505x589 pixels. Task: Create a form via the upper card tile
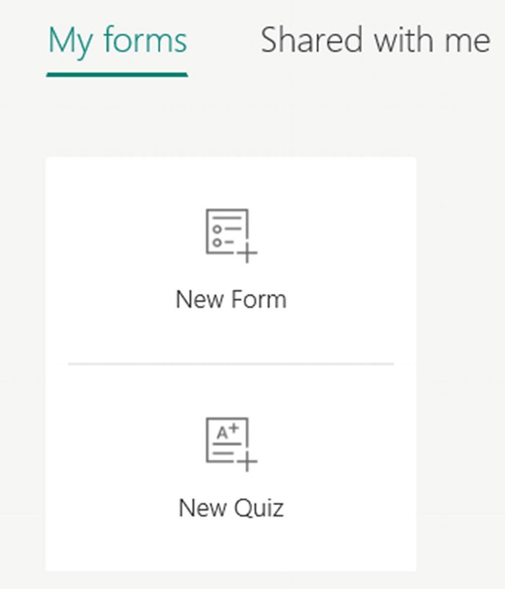[x=231, y=260]
